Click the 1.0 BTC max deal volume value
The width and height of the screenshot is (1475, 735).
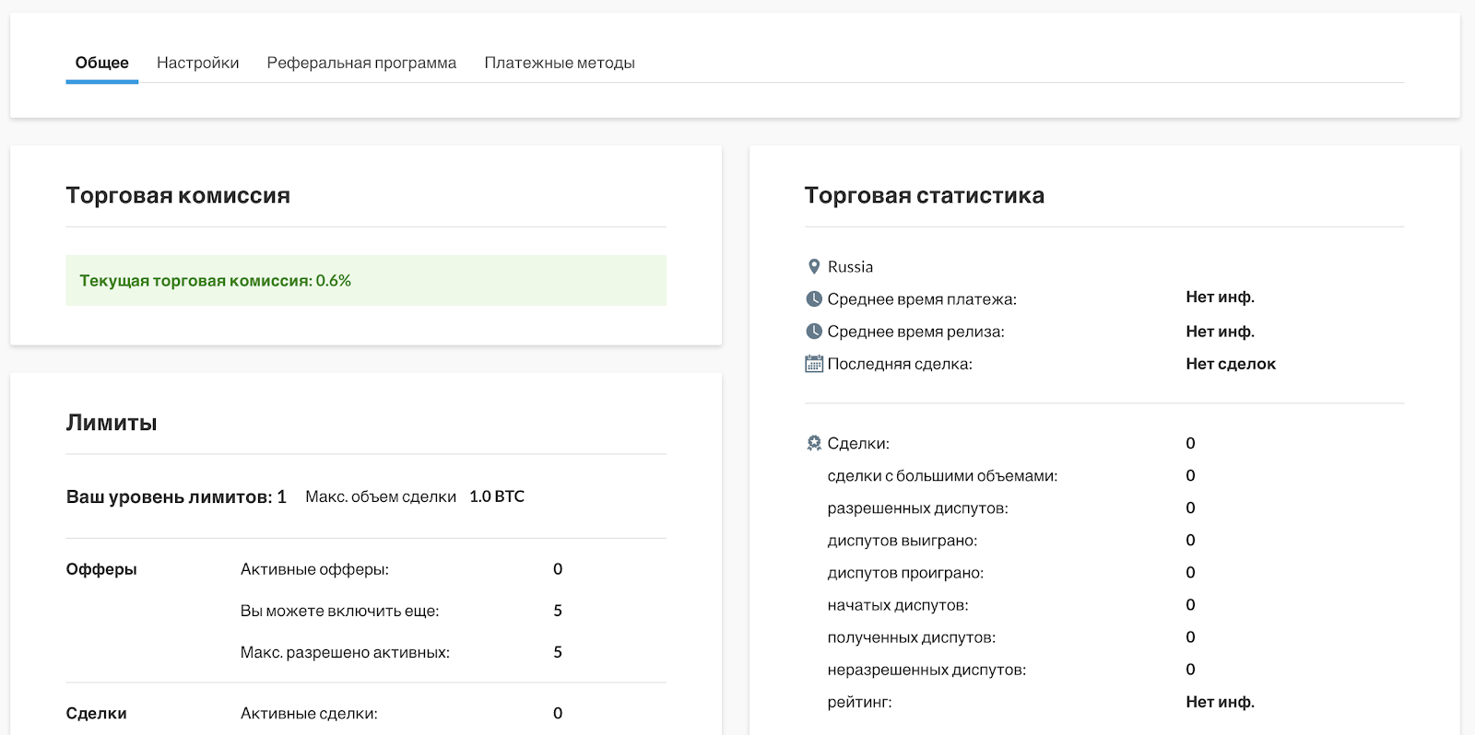point(497,496)
